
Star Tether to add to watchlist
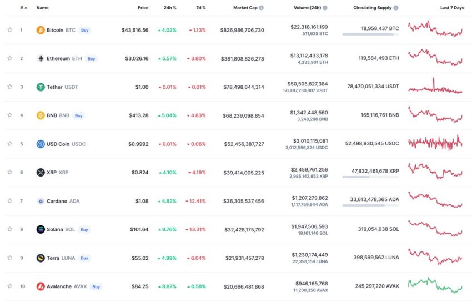pos(9,87)
